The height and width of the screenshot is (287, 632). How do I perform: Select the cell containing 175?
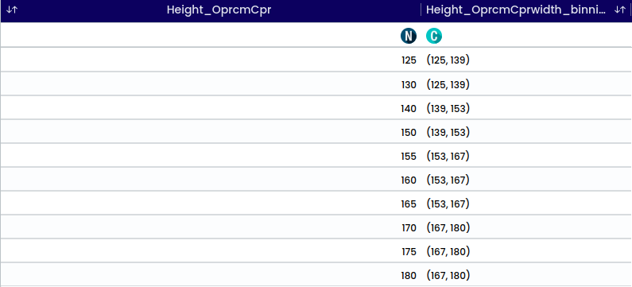click(211, 251)
